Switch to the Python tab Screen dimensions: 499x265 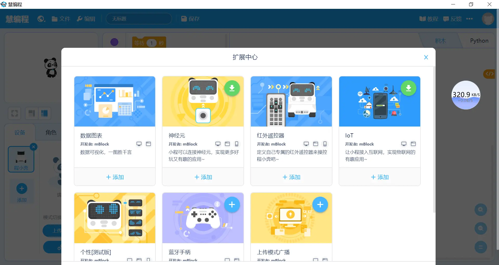point(479,41)
